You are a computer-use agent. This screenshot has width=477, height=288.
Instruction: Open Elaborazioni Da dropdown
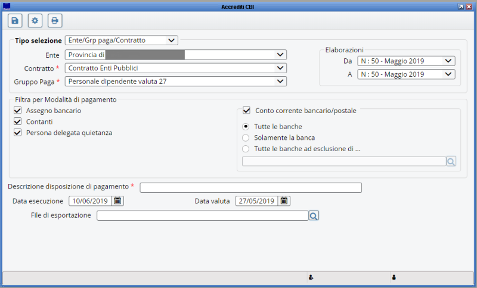[406, 61]
